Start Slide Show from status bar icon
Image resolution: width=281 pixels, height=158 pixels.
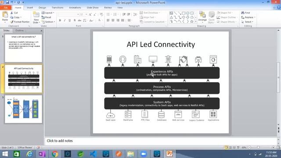(x=238, y=147)
